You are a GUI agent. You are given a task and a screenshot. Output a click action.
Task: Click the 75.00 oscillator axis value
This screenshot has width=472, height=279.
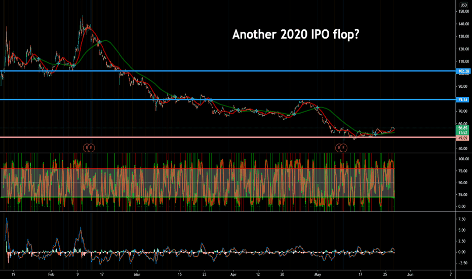tap(463, 171)
